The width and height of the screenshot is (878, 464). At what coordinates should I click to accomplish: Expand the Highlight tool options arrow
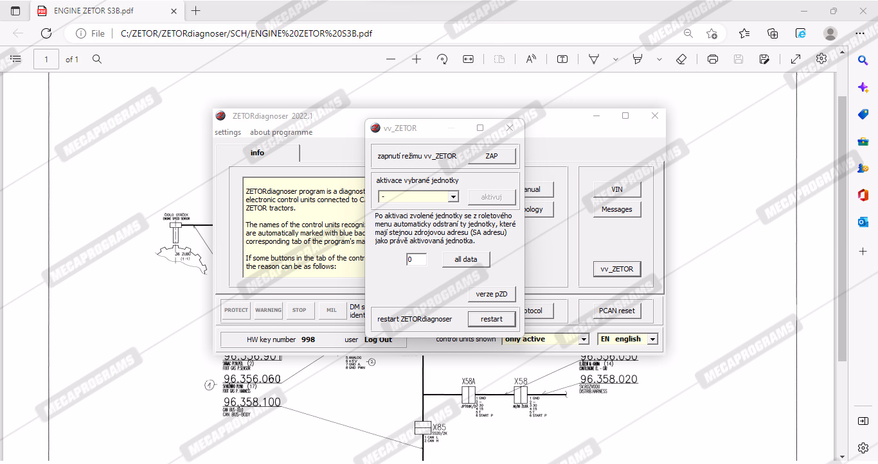(x=659, y=59)
